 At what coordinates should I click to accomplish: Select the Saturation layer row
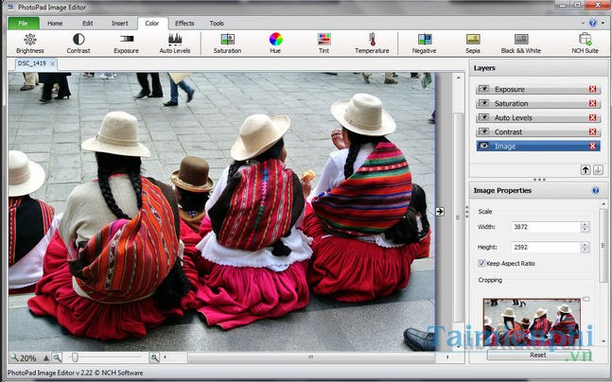click(538, 103)
